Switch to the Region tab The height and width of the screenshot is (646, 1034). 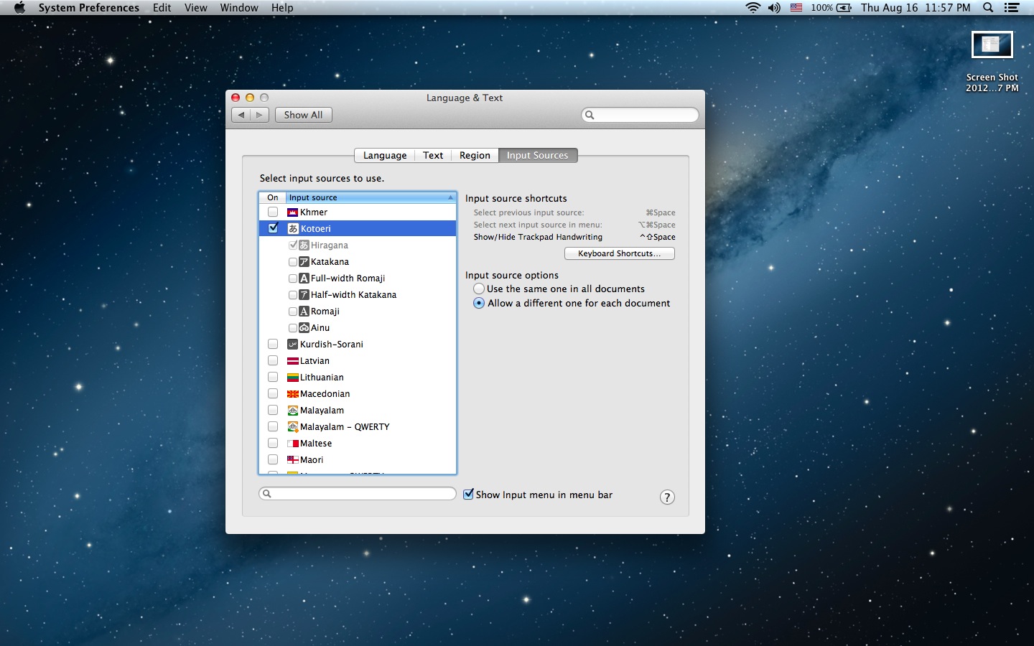point(475,156)
